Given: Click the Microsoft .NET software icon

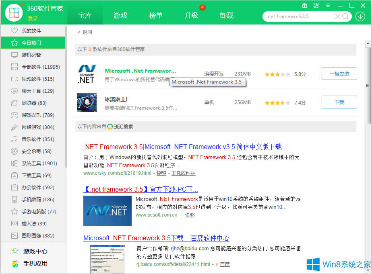Looking at the screenshot, I should tap(87, 74).
